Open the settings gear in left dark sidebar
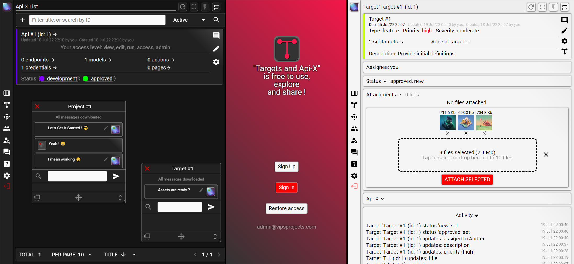Screen dimensions: 574x264 point(7,175)
